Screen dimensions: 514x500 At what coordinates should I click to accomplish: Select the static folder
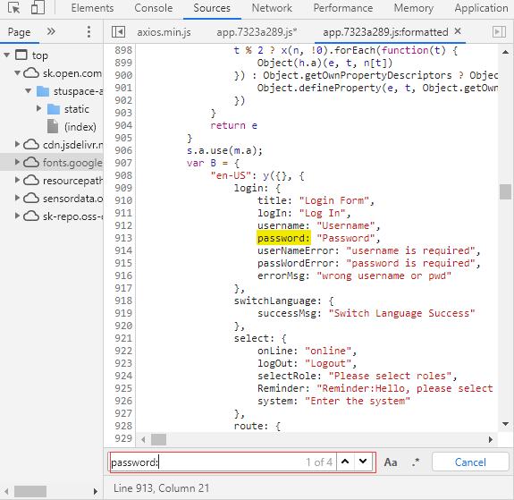coord(76,109)
